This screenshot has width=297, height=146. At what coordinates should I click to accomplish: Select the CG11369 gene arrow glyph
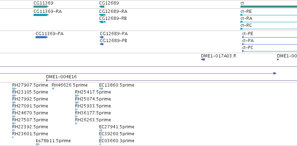point(41,7)
